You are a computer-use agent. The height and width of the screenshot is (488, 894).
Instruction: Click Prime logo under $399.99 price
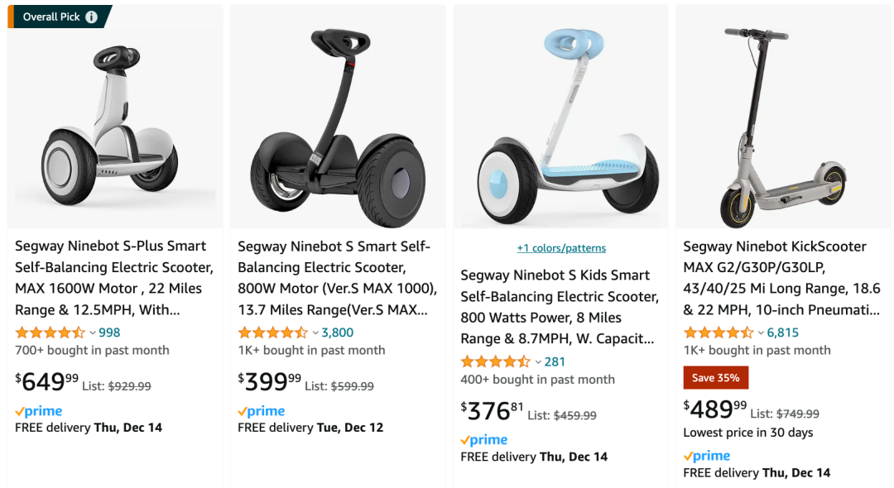[x=262, y=411]
